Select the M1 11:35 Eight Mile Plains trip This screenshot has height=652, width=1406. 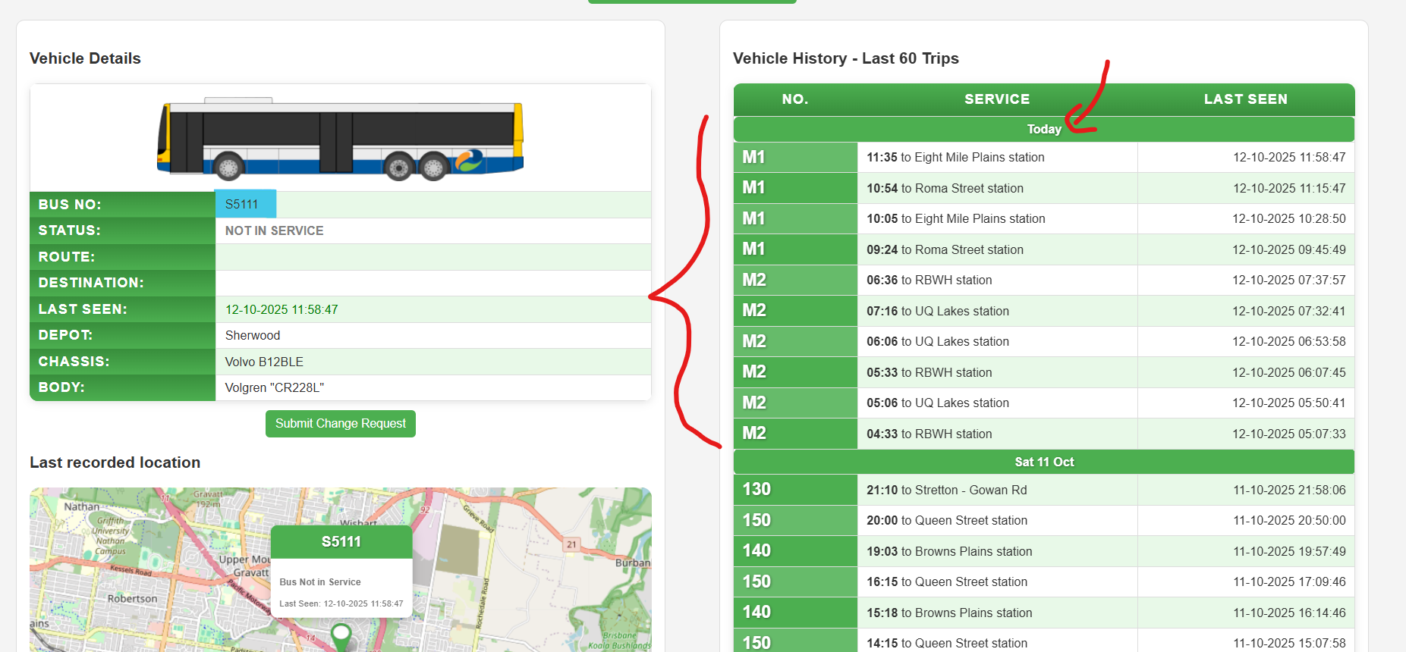(955, 158)
